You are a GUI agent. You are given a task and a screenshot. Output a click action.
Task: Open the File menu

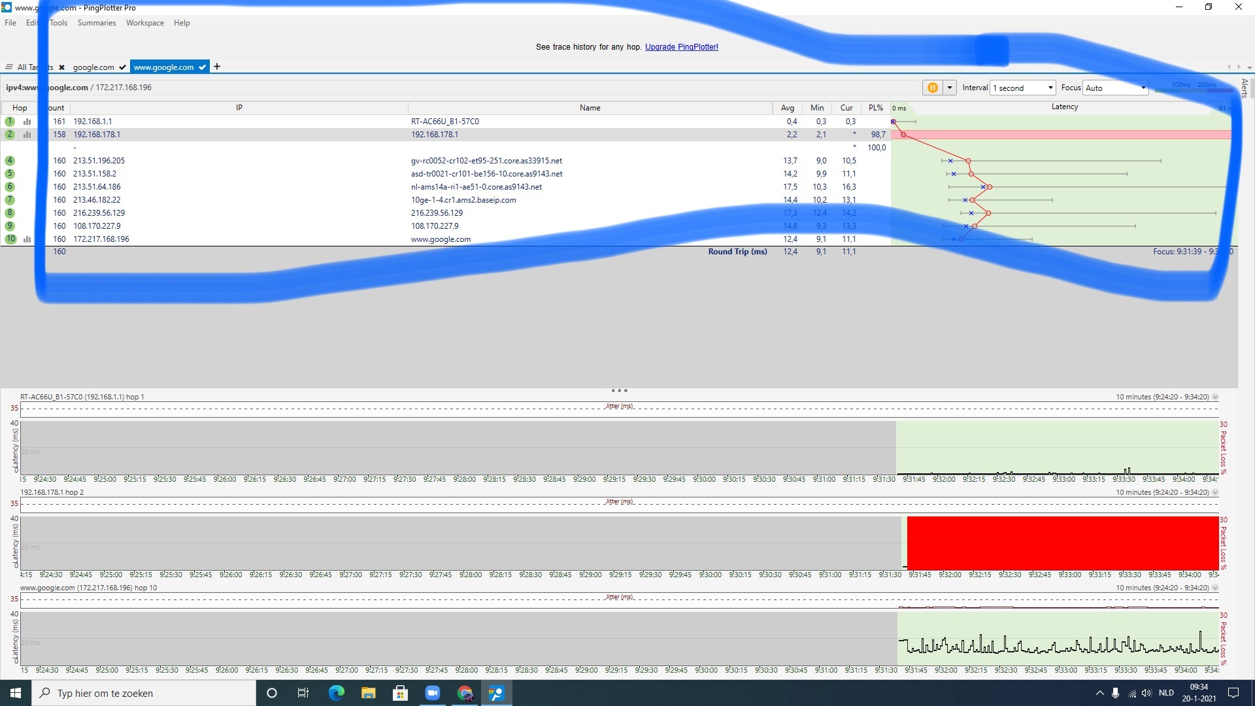[x=10, y=23]
